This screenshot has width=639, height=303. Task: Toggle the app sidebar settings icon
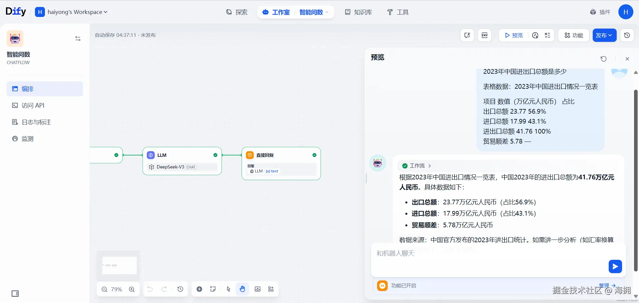(x=78, y=39)
